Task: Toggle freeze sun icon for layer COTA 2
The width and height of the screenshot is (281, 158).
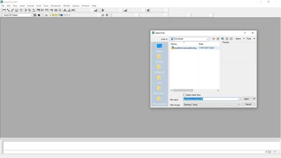Action: tap(53, 15)
